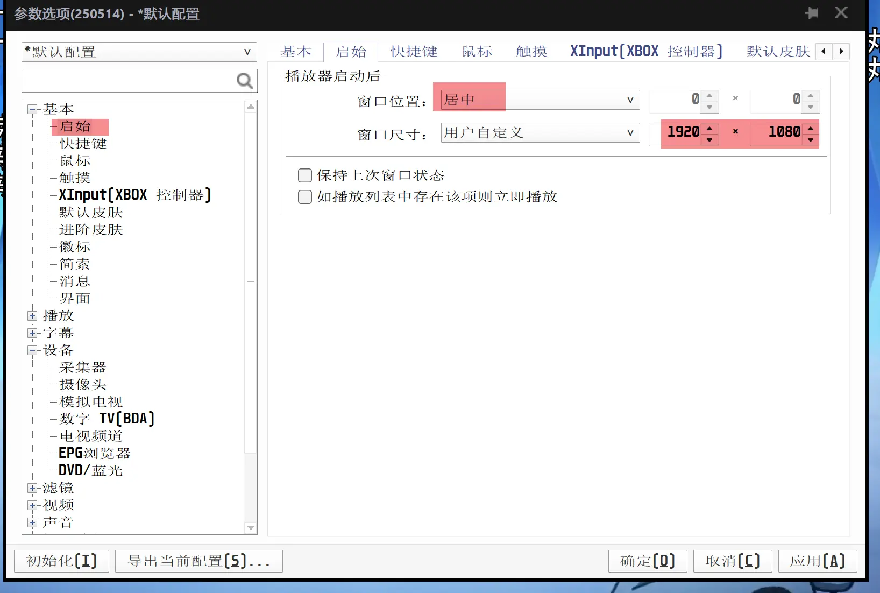Expand the 滤镜 tree node
The image size is (880, 593).
pos(33,488)
